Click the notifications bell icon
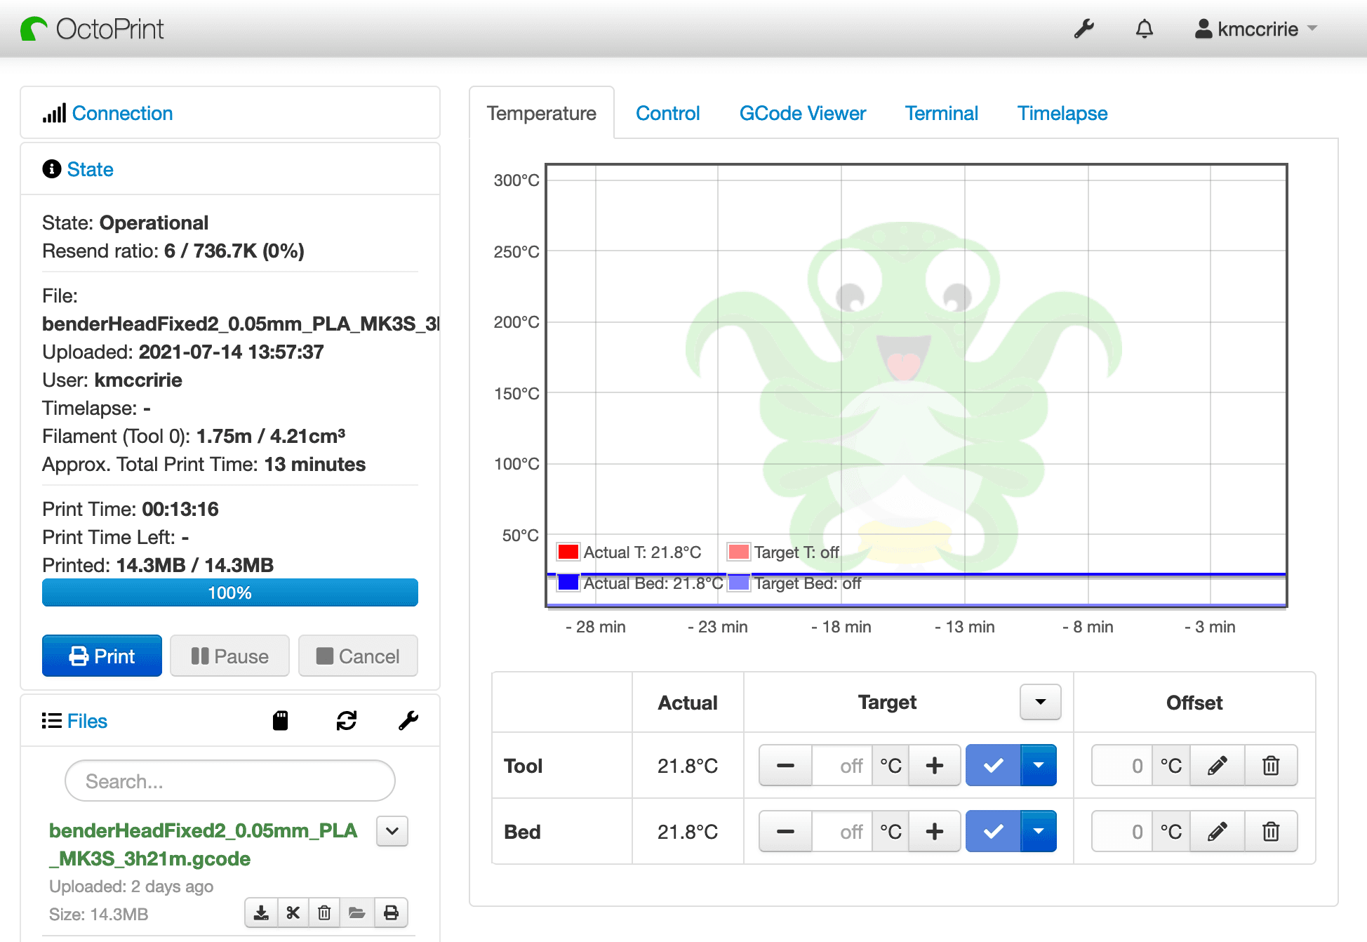The image size is (1367, 942). point(1144,29)
